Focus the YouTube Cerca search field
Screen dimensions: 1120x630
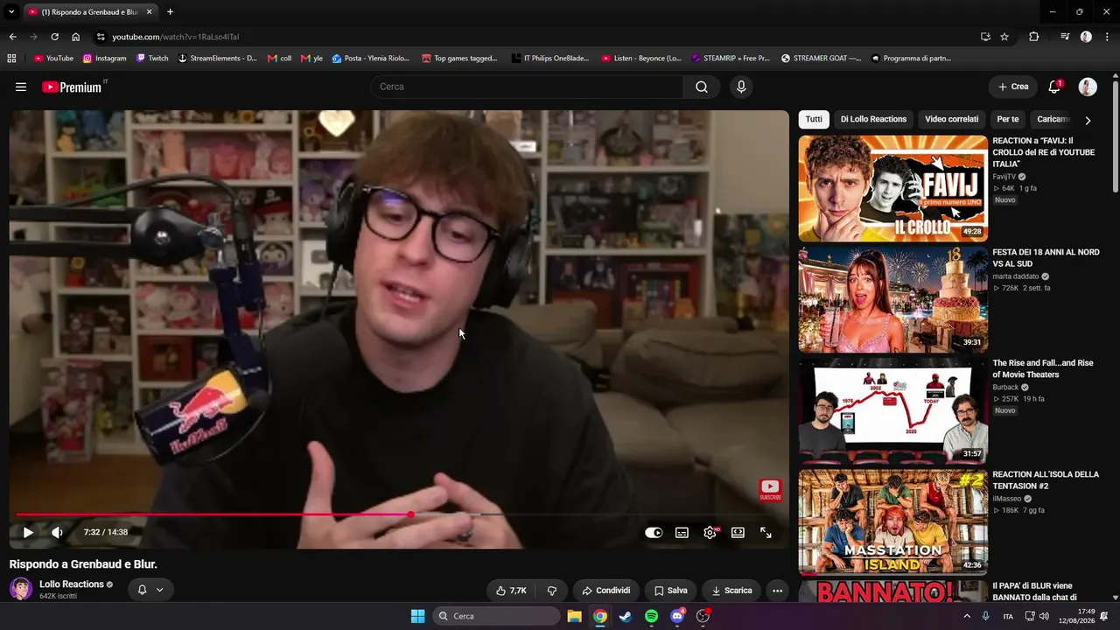pos(528,87)
